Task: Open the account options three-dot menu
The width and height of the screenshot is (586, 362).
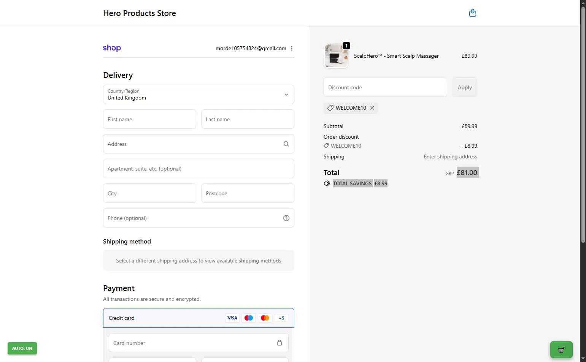Action: point(292,48)
